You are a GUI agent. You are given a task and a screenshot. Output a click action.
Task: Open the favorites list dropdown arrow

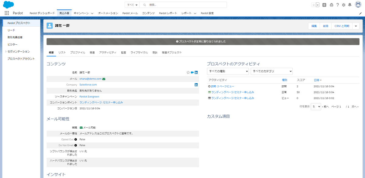click(318, 5)
